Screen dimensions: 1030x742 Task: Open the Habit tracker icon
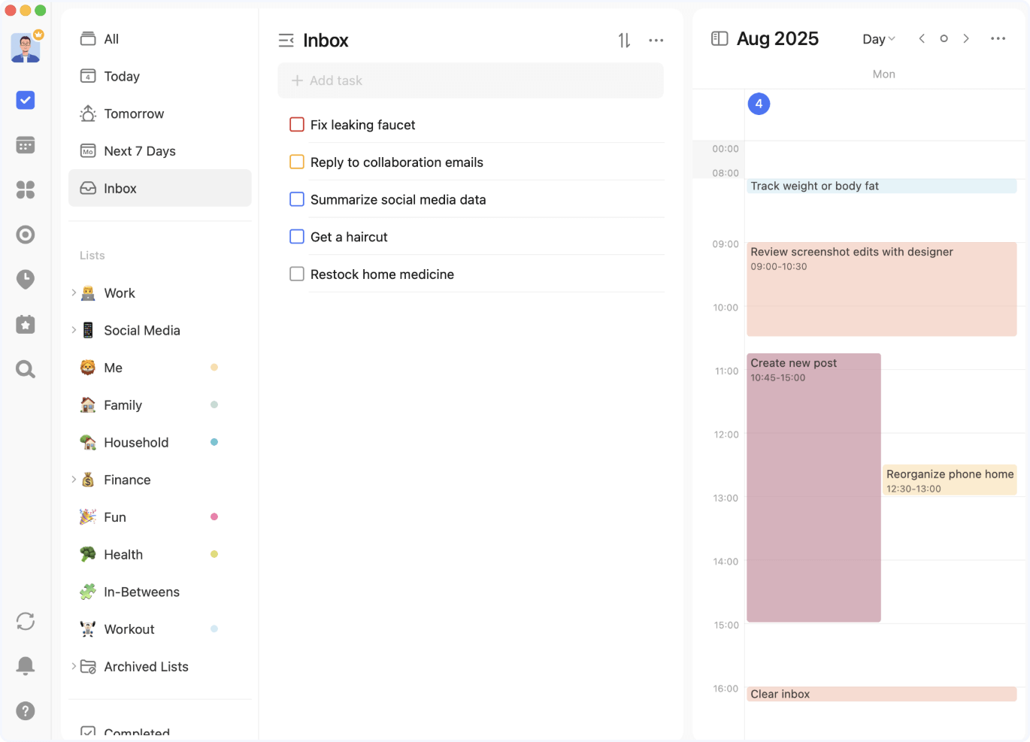point(25,279)
